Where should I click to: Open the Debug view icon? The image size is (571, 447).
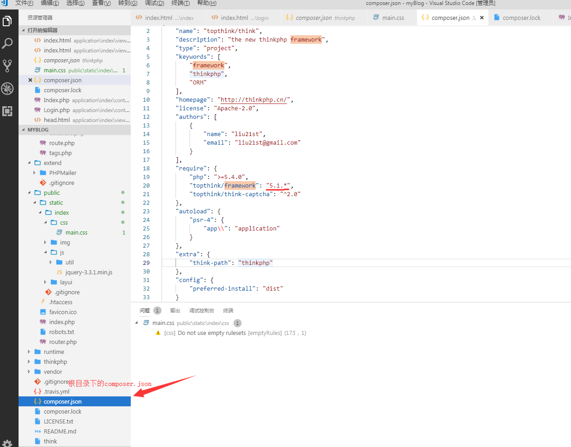pyautogui.click(x=7, y=89)
